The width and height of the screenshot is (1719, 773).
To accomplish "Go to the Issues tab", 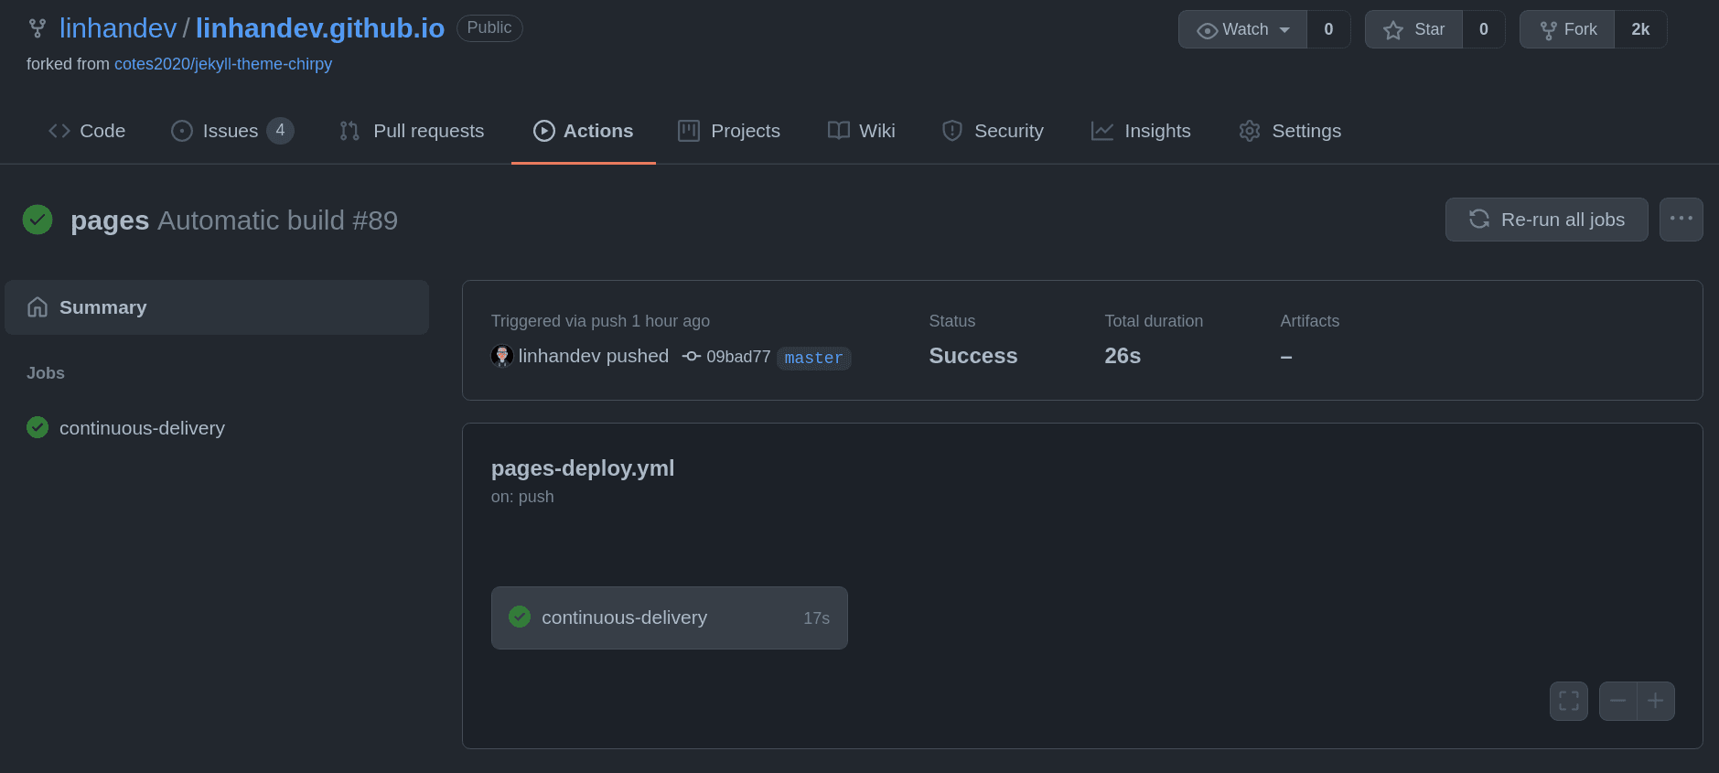I will 231,131.
